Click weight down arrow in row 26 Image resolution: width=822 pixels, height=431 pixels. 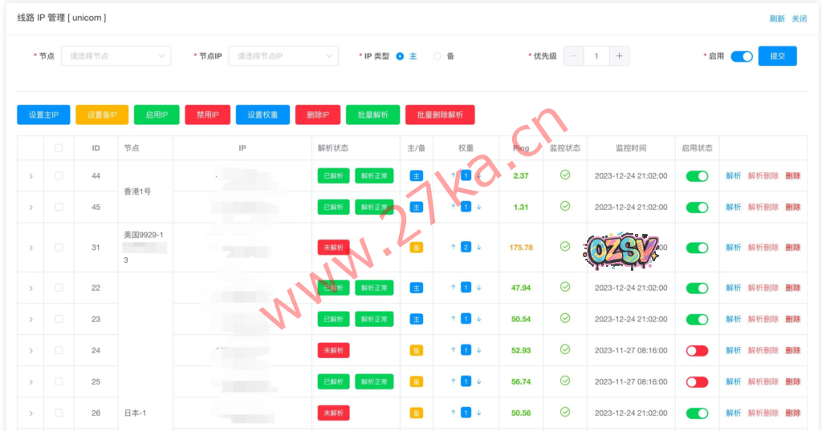pos(478,413)
